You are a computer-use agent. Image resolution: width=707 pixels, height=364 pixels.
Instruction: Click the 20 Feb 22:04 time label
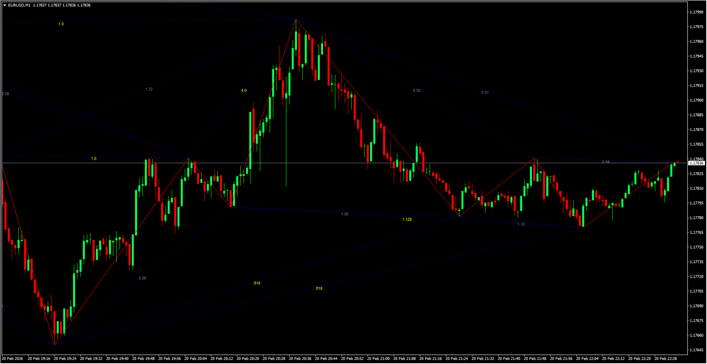(587, 359)
